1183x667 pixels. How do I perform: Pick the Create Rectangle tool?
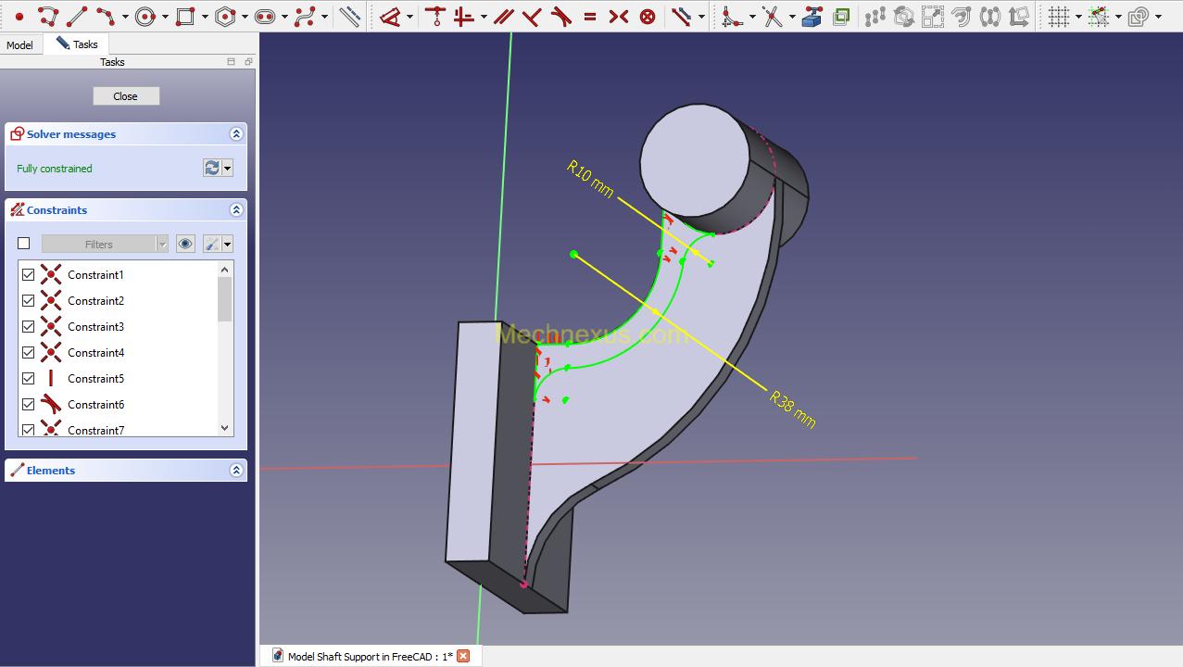(x=185, y=17)
